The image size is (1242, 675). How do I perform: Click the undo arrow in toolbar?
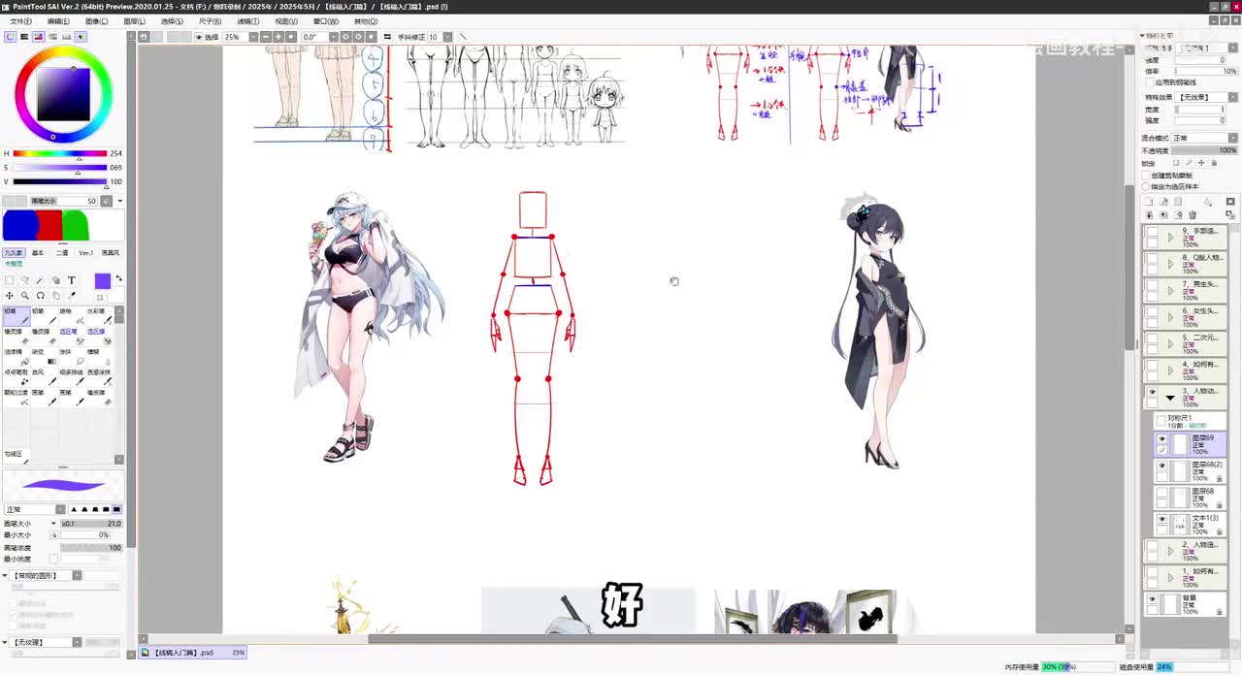coord(144,37)
